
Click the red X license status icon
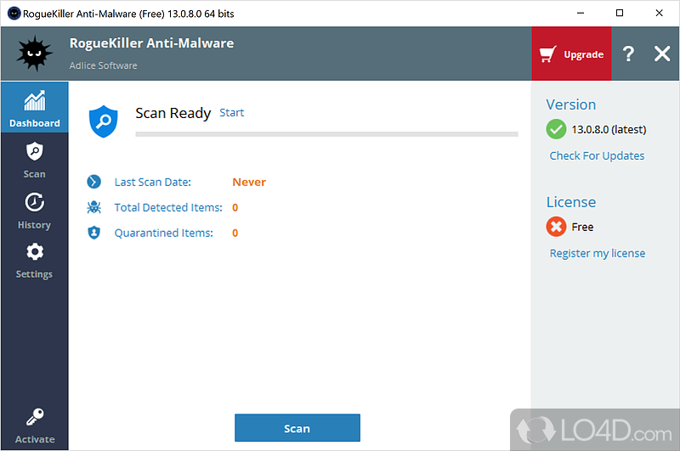tap(556, 227)
